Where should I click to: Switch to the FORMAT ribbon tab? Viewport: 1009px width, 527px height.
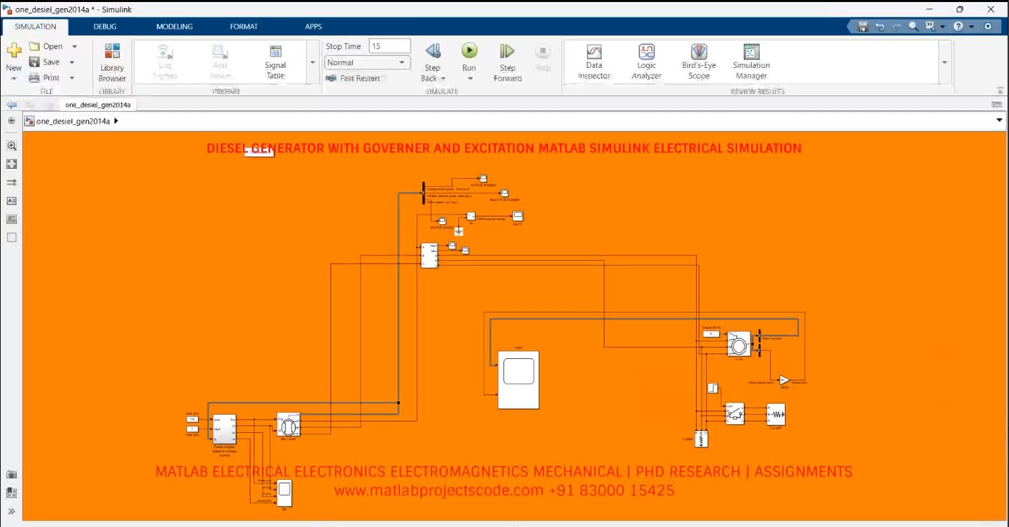[243, 26]
